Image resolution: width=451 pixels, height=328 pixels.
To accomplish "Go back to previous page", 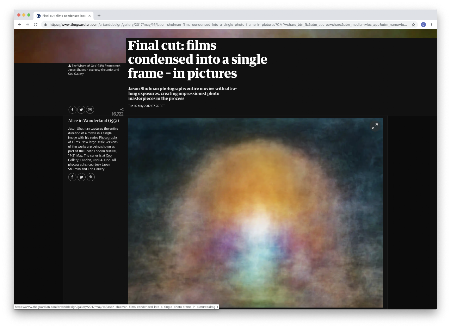I will pos(19,25).
